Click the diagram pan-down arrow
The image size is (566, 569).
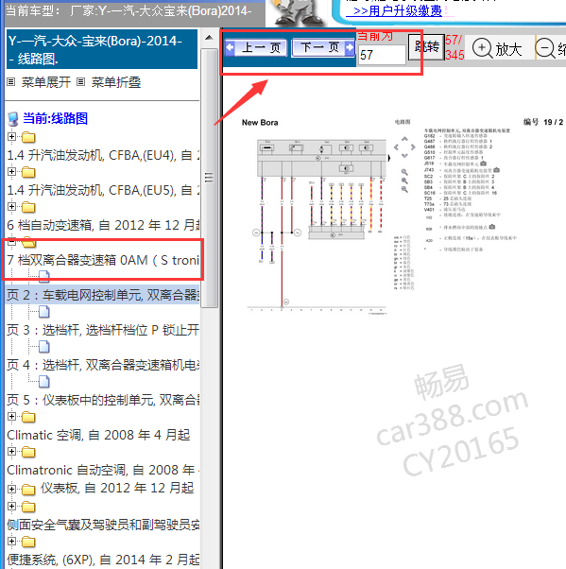[x=405, y=155]
